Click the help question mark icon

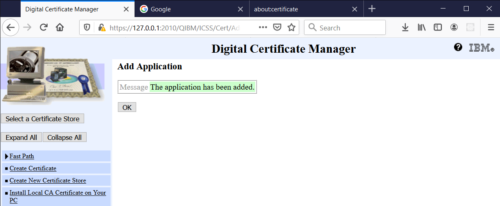click(458, 47)
